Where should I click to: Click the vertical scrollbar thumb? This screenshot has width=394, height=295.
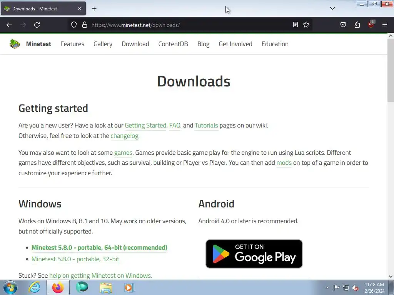[391, 70]
